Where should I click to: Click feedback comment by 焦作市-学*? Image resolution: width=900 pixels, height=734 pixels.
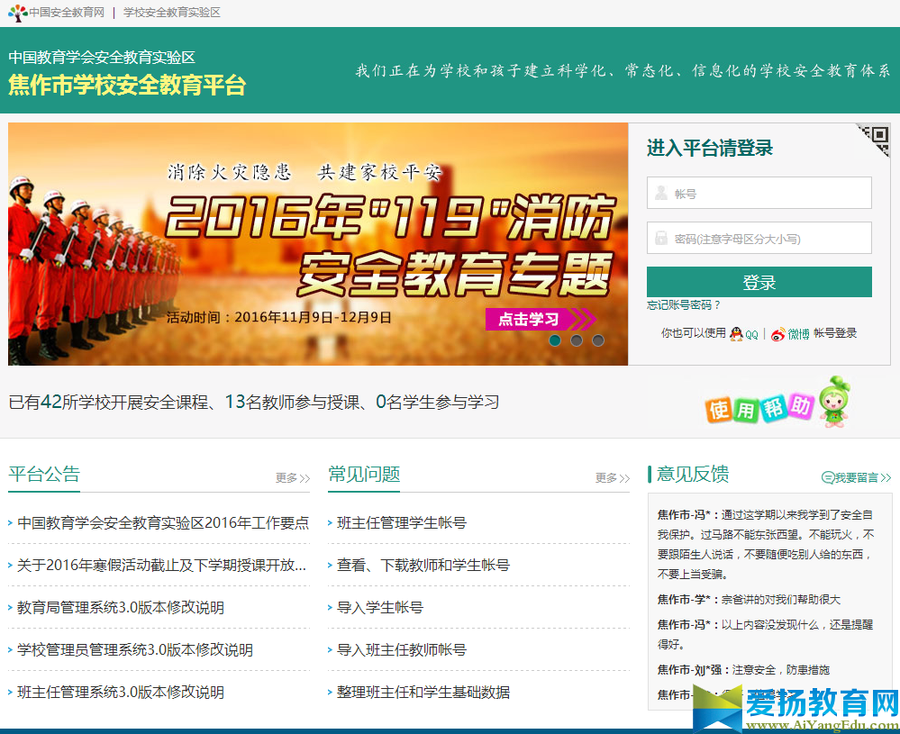(749, 599)
